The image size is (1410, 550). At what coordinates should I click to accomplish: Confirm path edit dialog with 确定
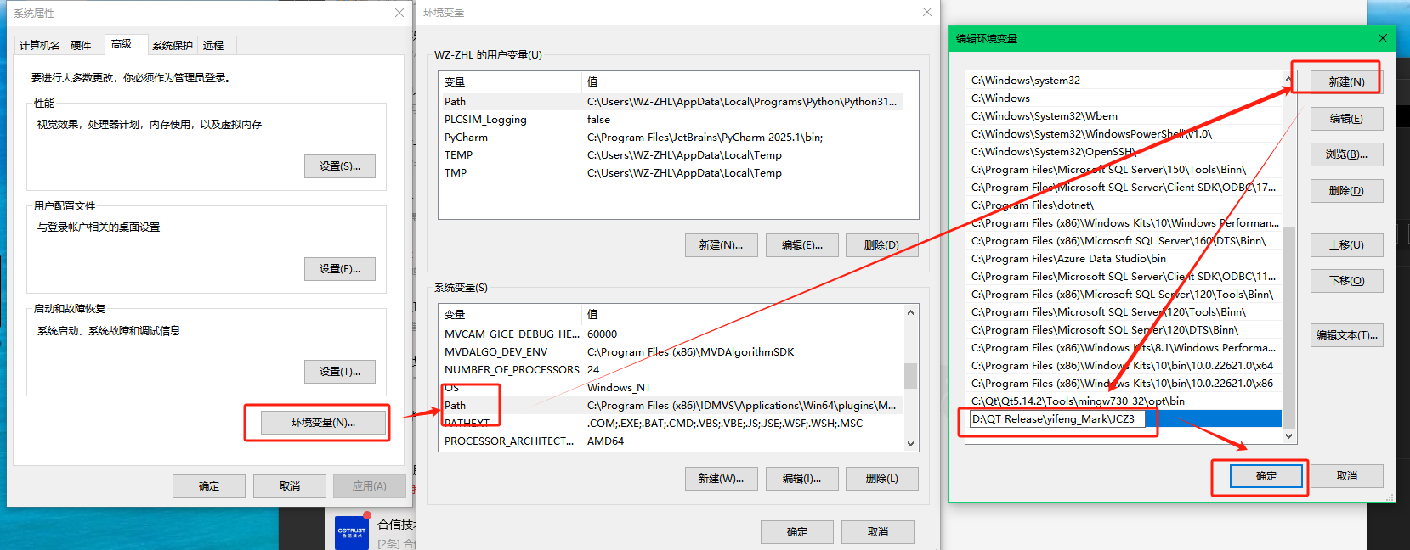click(x=1266, y=476)
